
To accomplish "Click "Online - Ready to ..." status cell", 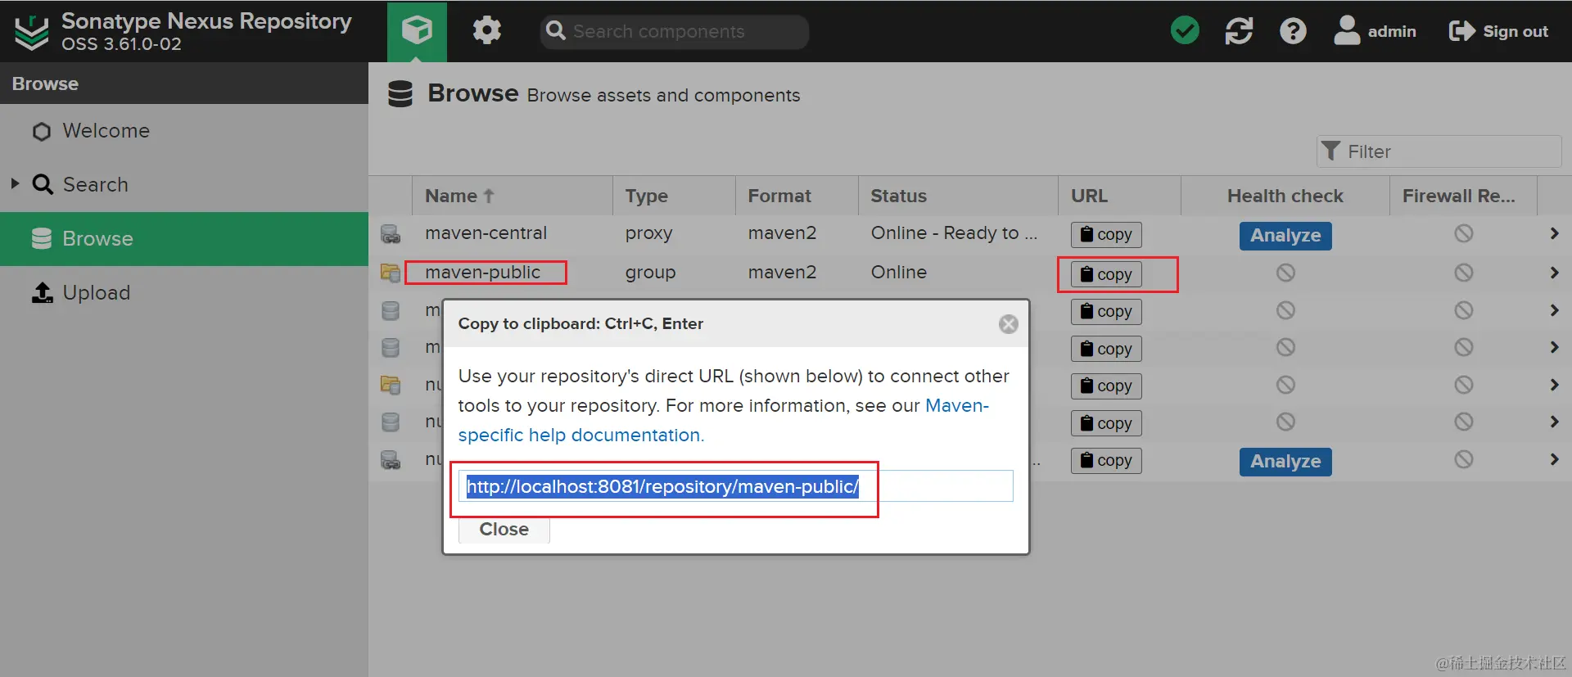I will 954,233.
